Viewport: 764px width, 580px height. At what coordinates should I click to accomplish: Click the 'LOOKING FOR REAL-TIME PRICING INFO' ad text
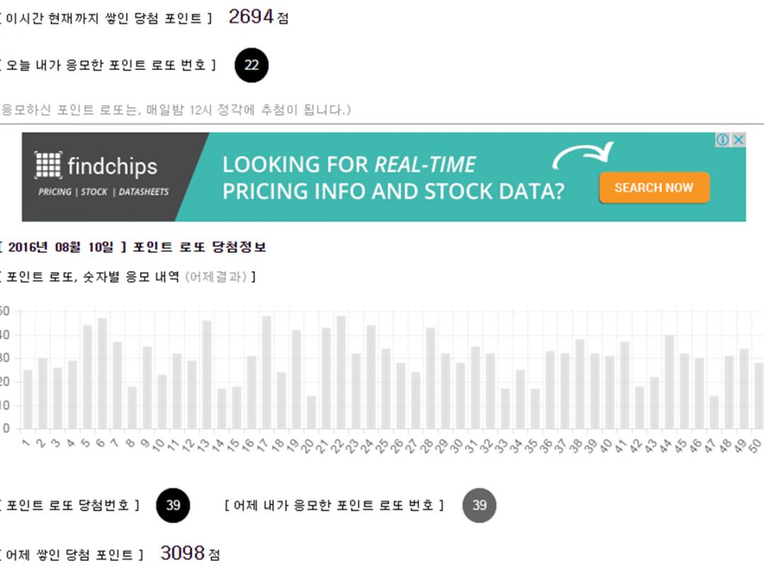[x=393, y=178]
